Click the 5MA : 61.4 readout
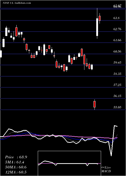Viewport: 126px width, 176px height. (x=15, y=162)
